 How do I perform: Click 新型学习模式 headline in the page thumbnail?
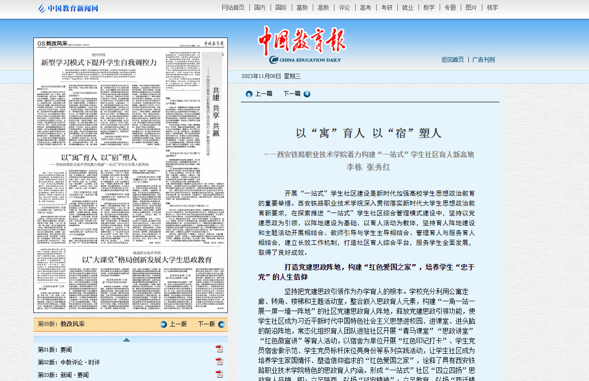pos(99,62)
